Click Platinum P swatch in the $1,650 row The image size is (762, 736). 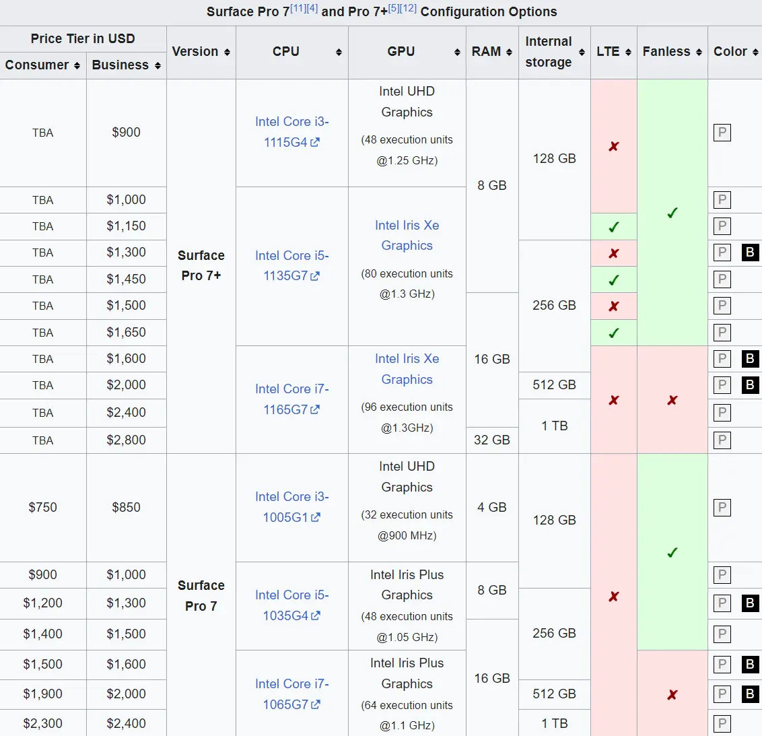[x=722, y=333]
